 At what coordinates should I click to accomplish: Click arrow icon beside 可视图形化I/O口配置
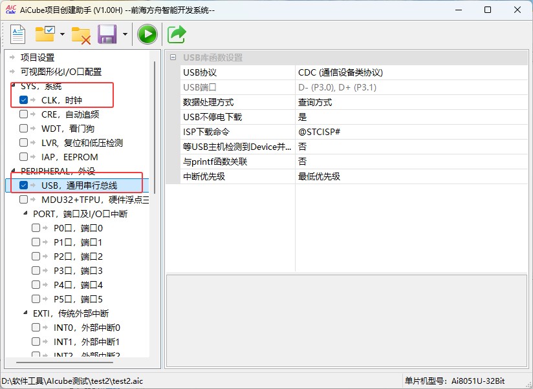[x=12, y=71]
